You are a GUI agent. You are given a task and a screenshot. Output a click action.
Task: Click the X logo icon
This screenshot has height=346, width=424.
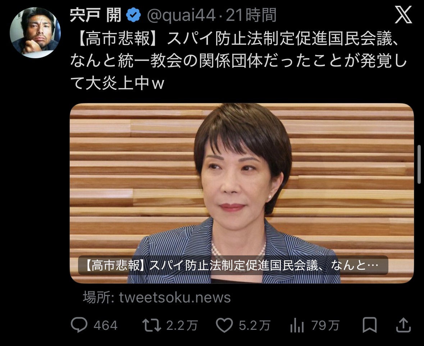pos(403,15)
